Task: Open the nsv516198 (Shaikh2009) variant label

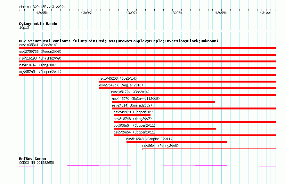Action: [x=40, y=58]
